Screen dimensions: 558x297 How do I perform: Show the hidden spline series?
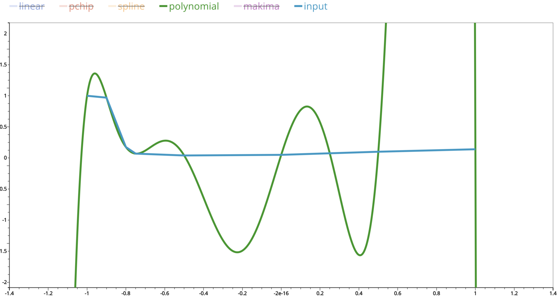point(129,6)
